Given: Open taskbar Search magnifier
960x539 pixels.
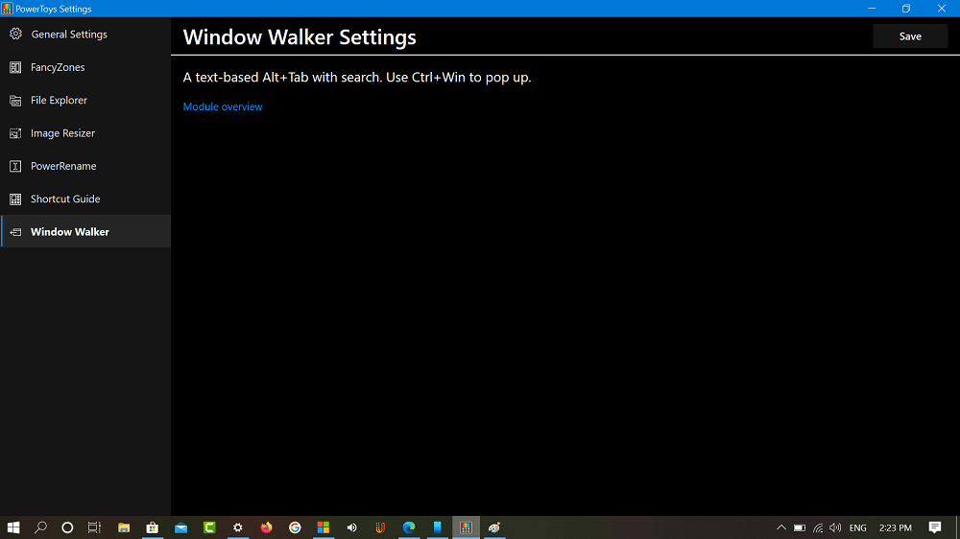Looking at the screenshot, I should [x=40, y=527].
